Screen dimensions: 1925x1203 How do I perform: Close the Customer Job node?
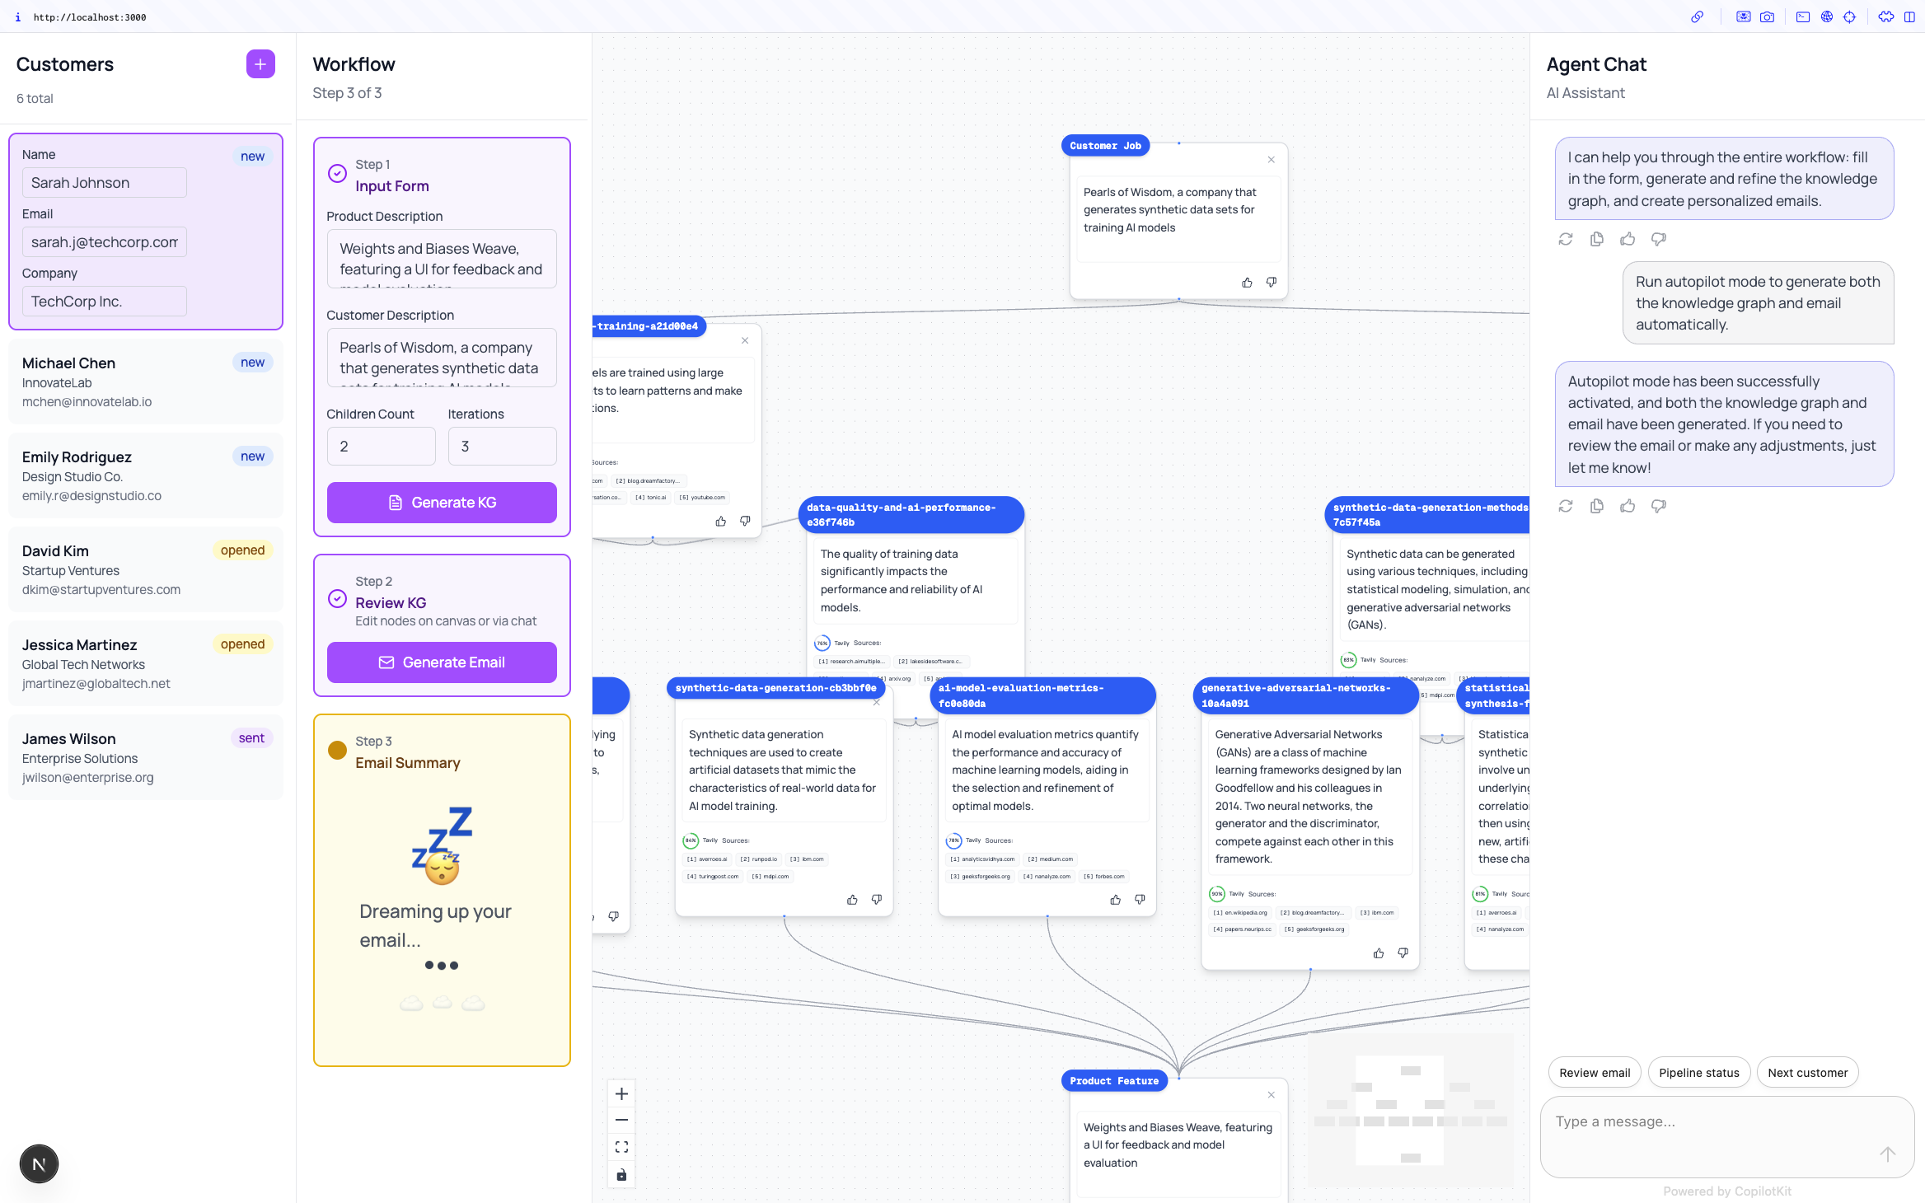(x=1271, y=160)
